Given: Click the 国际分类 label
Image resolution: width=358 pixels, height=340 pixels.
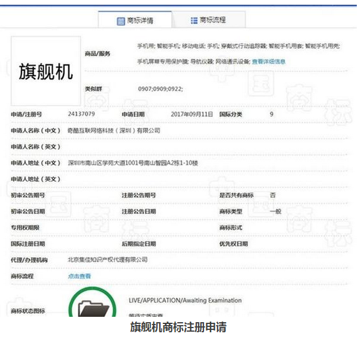Looking at the screenshot, I should click(231, 114).
